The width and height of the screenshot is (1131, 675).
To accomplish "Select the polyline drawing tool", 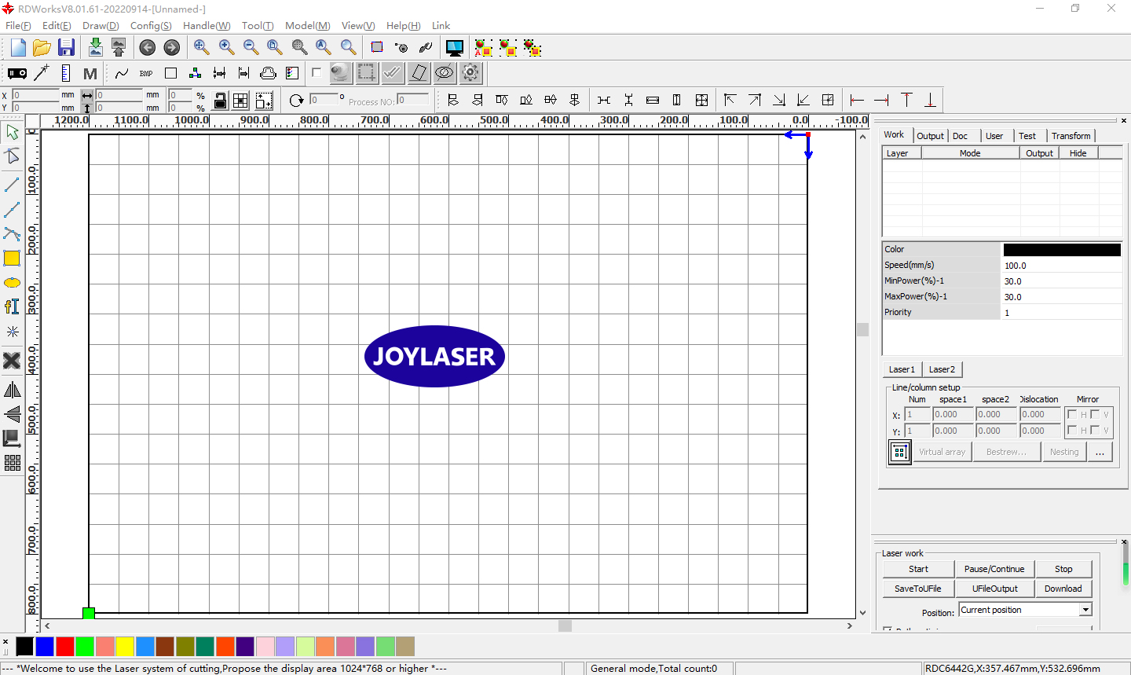I will coord(12,210).
